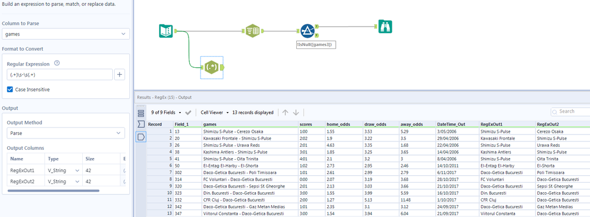Click cell 'Shimizu S-Pulse - Cerezo Osaka'
Screen dimensions: 590x217
pyautogui.click(x=250, y=131)
